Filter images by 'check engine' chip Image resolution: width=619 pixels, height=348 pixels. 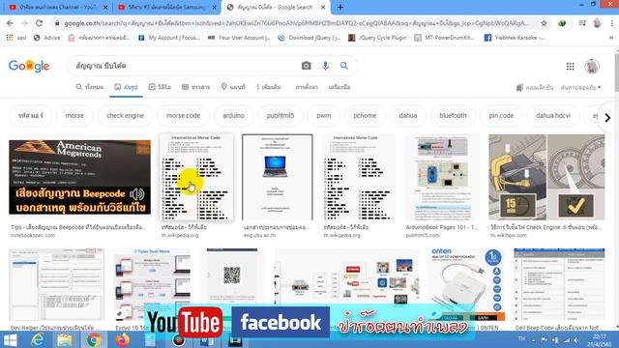pos(125,116)
